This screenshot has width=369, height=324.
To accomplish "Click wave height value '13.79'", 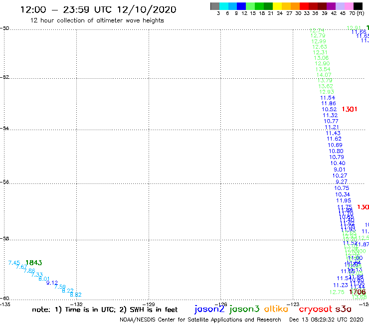I will [x=325, y=80].
